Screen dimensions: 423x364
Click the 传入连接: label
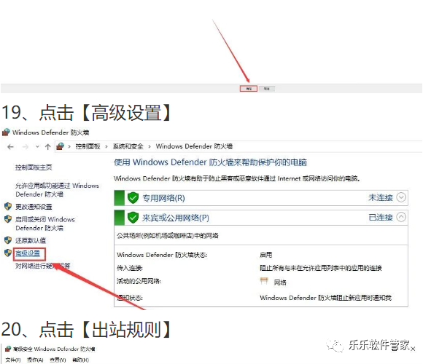click(x=130, y=268)
